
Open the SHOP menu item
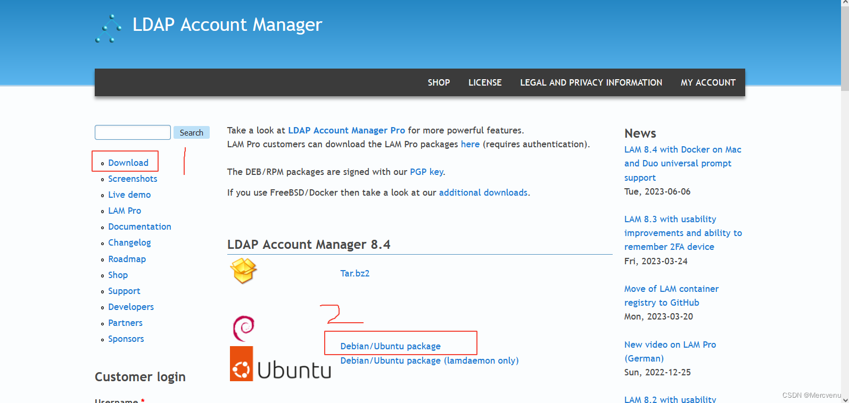point(439,82)
